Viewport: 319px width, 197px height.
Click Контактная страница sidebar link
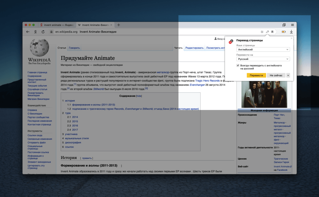pyautogui.click(x=39, y=124)
